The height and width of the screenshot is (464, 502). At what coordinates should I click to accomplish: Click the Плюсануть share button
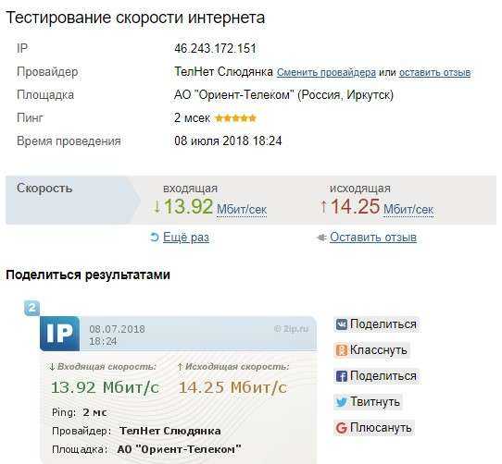tap(374, 428)
